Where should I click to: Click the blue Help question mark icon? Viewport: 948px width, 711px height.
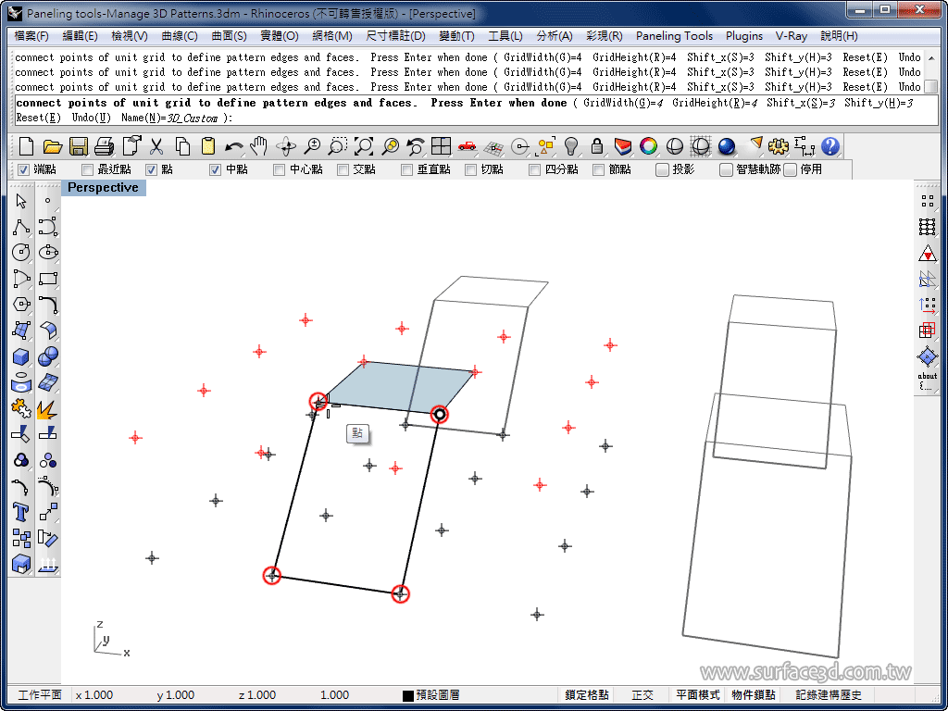click(830, 146)
